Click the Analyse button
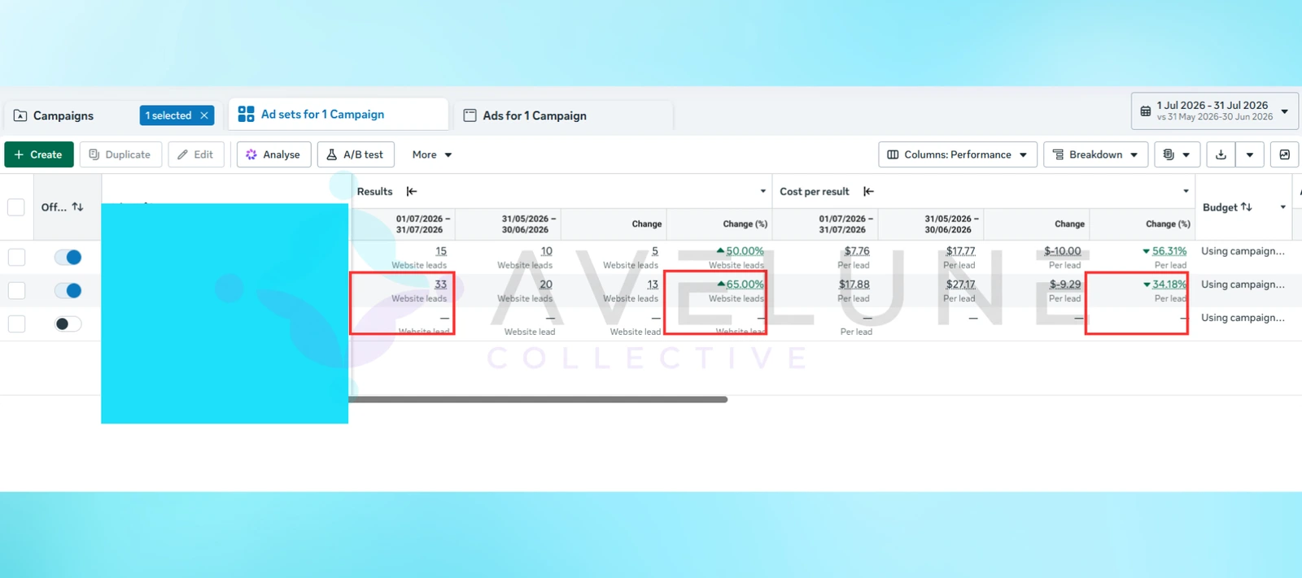1302x578 pixels. coord(273,154)
